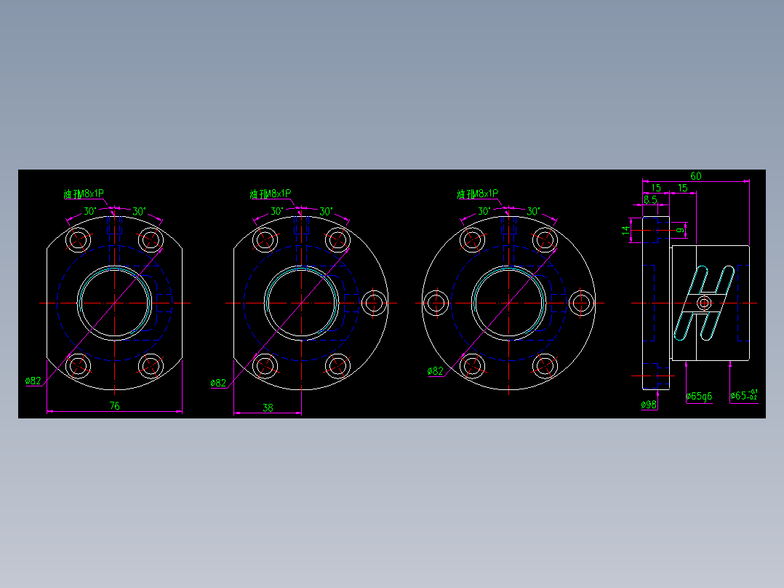The image size is (784, 588).
Task: Select the 60 overall length dimension
Action: point(695,176)
